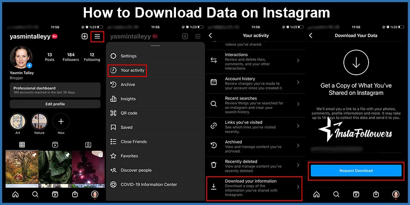Tap profile avatar in Download Your Data nav bar

(x=395, y=194)
